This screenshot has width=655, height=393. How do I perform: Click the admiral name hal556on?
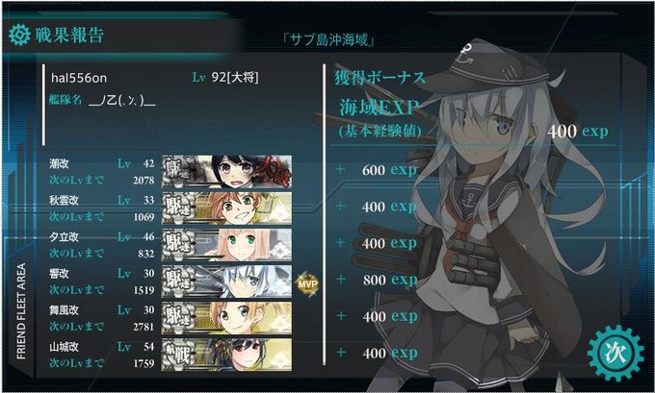tap(79, 78)
